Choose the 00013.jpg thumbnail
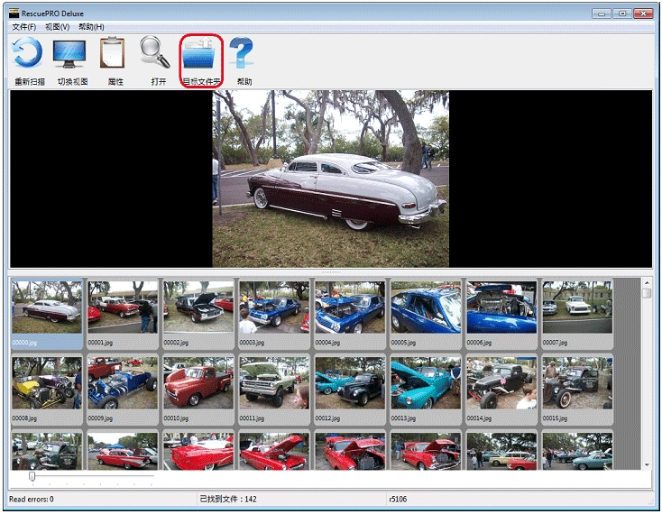 (x=426, y=383)
